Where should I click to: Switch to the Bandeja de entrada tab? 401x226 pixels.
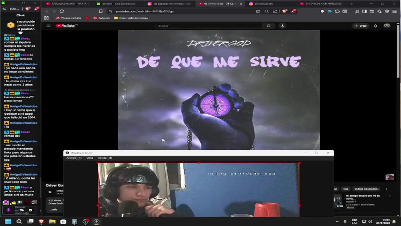pyautogui.click(x=169, y=4)
